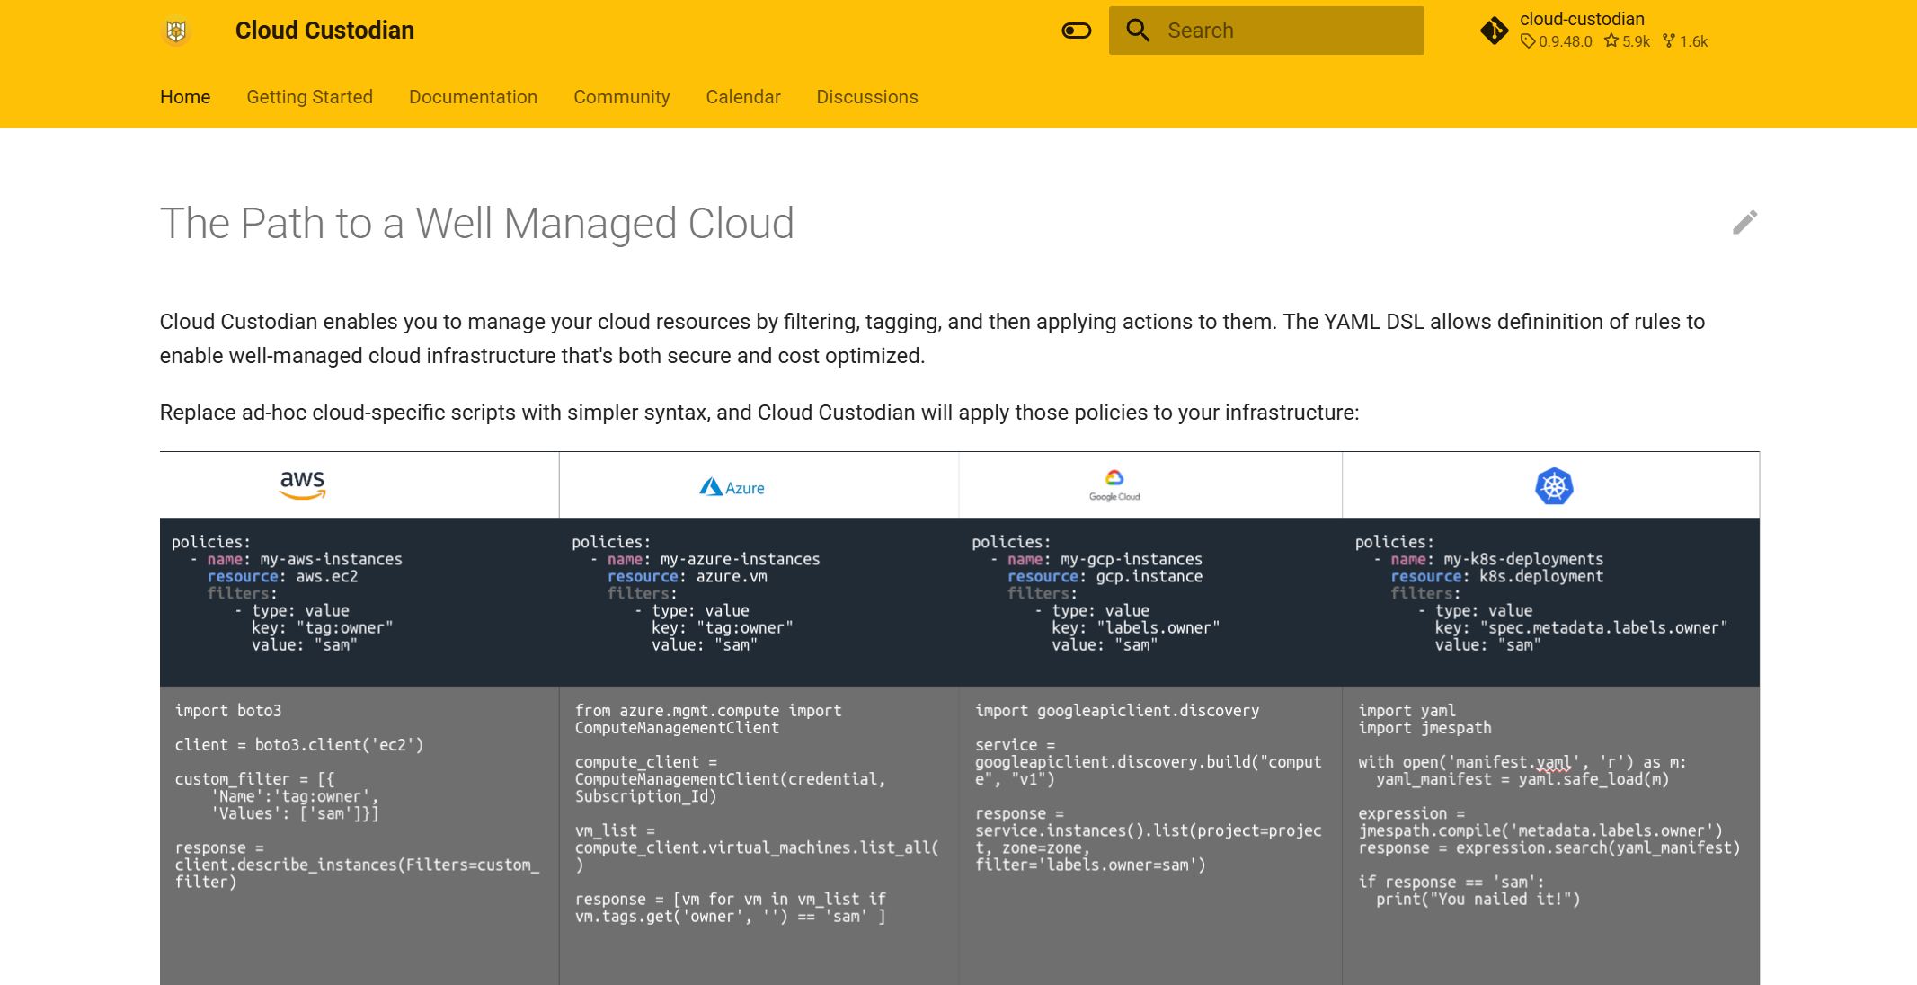Open the Calendar page
This screenshot has height=985, width=1917.
[x=742, y=97]
